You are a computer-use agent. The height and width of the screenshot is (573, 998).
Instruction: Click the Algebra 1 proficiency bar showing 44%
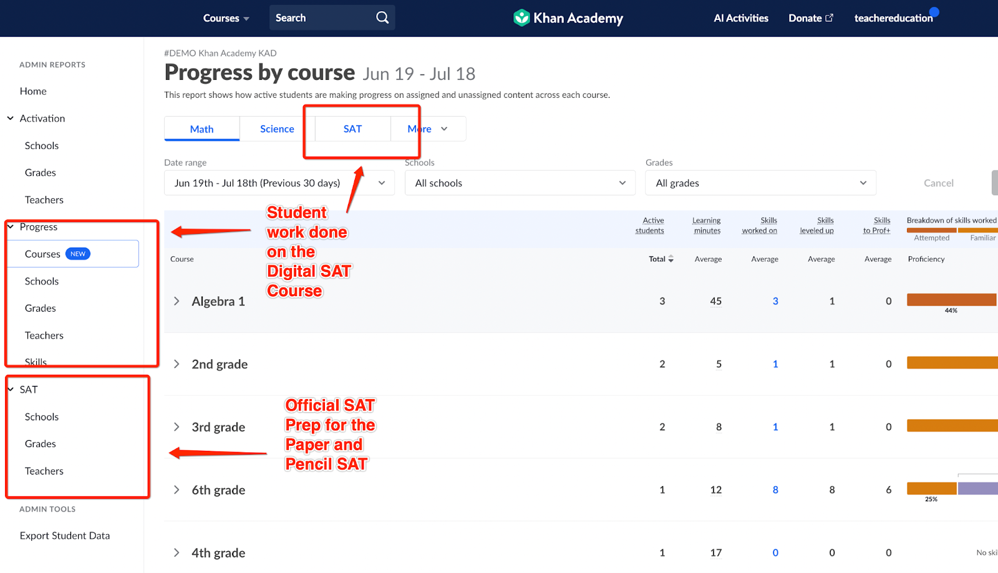pyautogui.click(x=951, y=299)
